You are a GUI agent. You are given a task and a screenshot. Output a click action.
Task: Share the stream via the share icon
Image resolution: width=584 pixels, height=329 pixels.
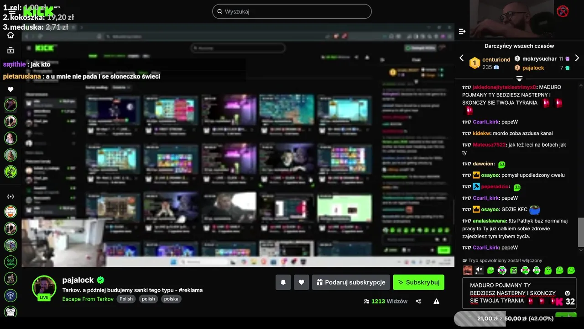[x=418, y=301]
